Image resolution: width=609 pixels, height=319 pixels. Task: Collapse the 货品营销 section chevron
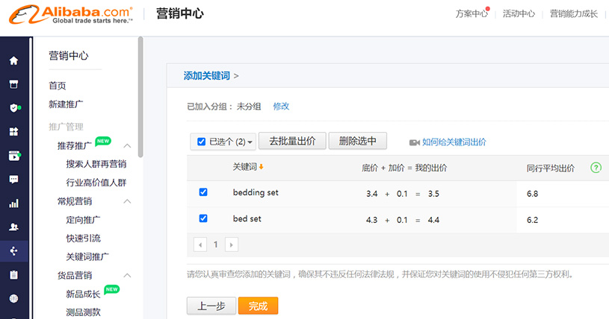[127, 276]
